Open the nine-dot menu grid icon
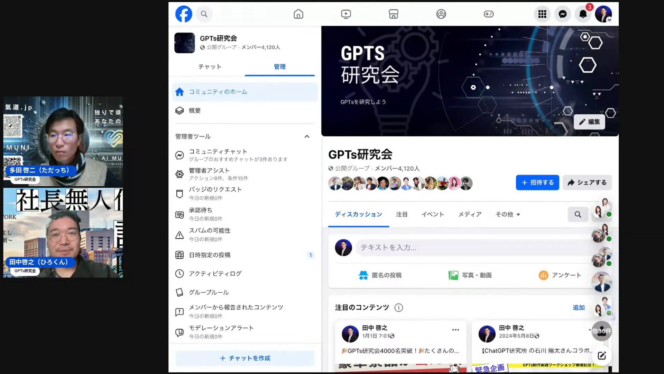 pos(542,14)
